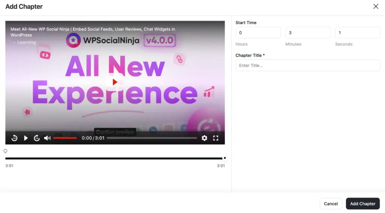Focus the Minutes input field
Image resolution: width=385 pixels, height=213 pixels.
coord(308,33)
